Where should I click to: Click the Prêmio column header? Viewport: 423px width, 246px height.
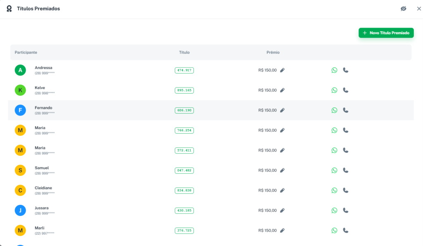point(273,52)
